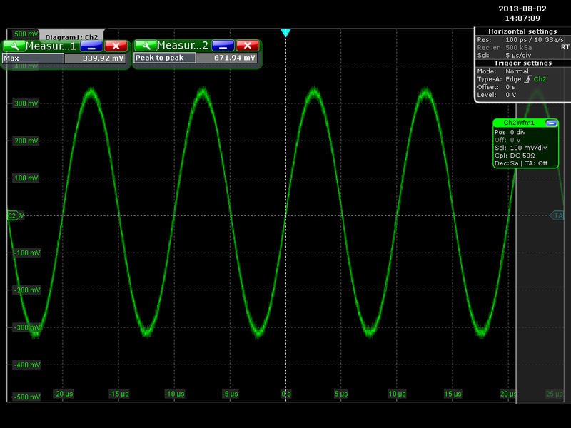Collapse Measurement 2 panel with its minimize button
This screenshot has height=428, width=571.
223,45
